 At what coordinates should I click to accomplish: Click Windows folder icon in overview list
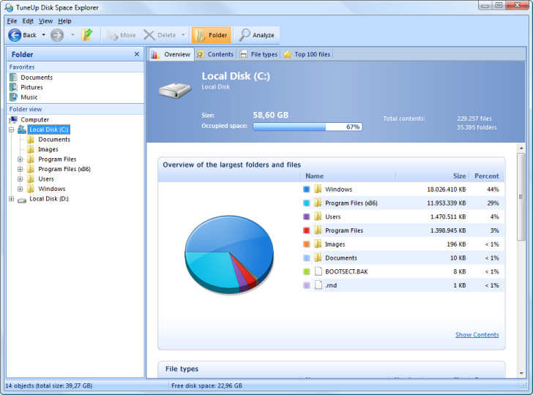[x=318, y=189]
